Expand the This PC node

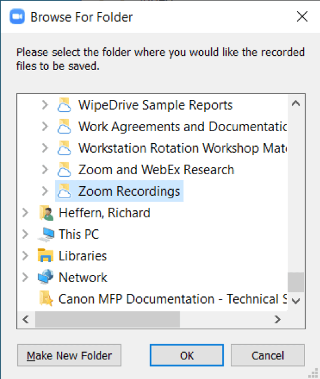(25, 234)
